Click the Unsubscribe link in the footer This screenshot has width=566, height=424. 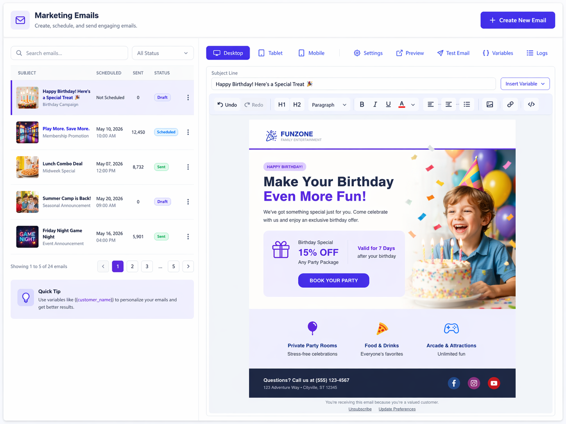pyautogui.click(x=360, y=409)
